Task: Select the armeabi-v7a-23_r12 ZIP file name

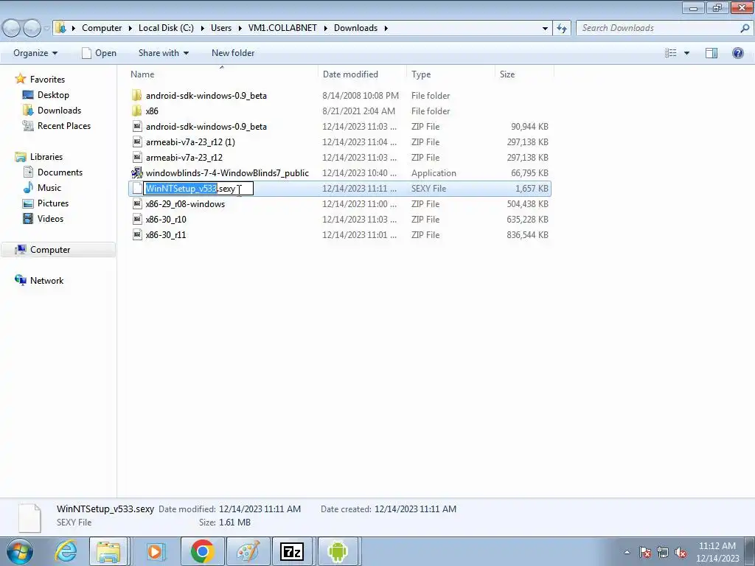Action: [184, 158]
